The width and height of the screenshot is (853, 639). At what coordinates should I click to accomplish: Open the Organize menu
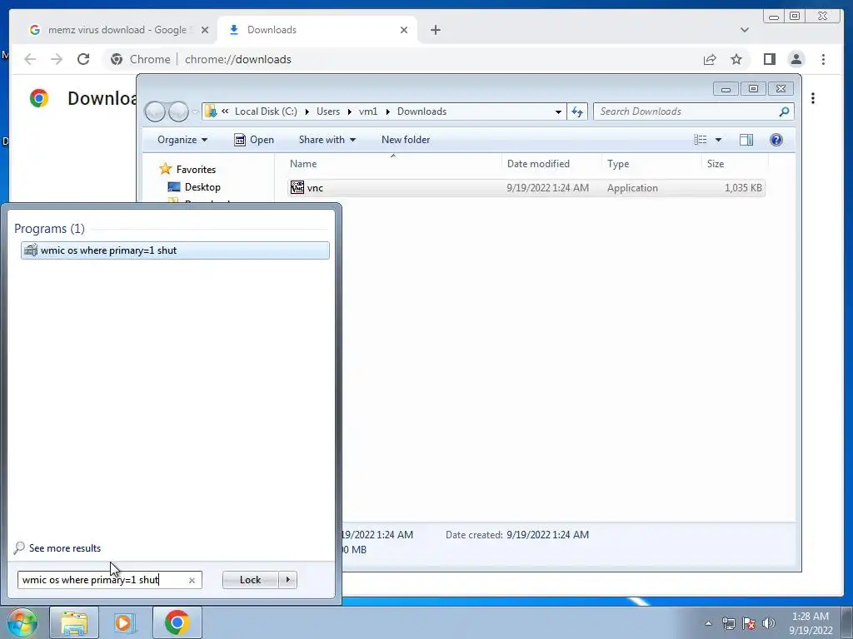coord(182,140)
